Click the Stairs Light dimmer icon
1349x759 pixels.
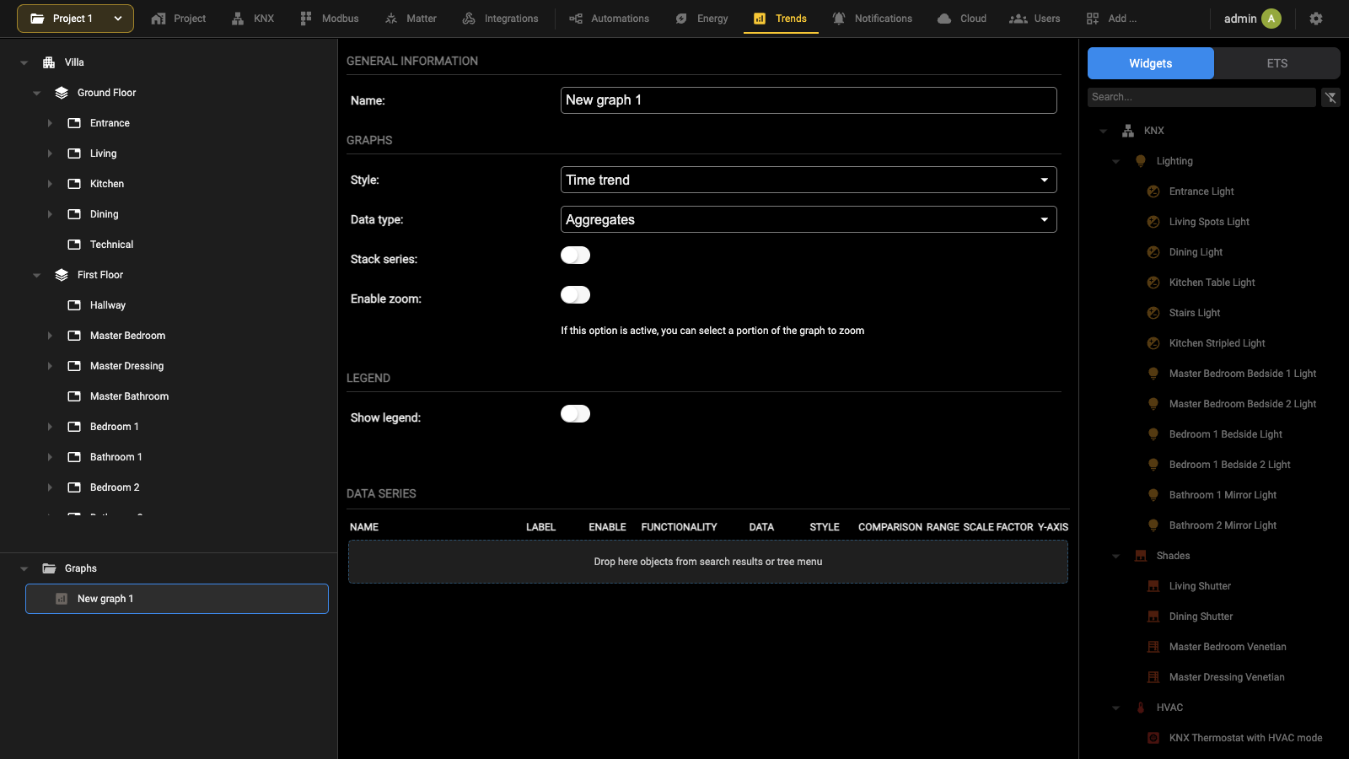[x=1153, y=313]
